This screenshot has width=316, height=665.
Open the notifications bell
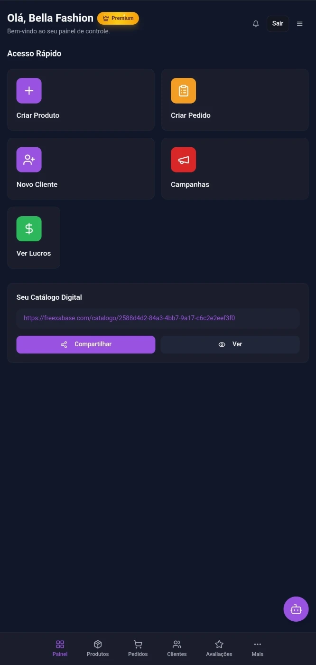point(256,24)
